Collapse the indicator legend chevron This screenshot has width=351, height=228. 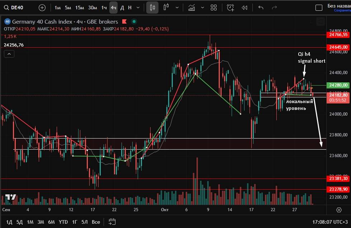coord(9,54)
